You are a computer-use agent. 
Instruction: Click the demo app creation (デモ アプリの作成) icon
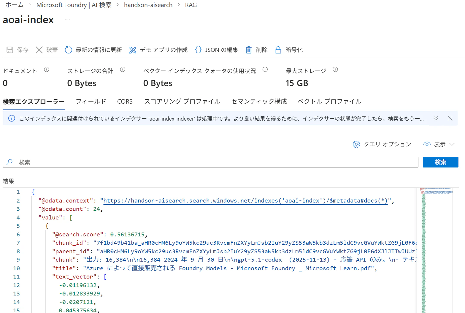133,50
